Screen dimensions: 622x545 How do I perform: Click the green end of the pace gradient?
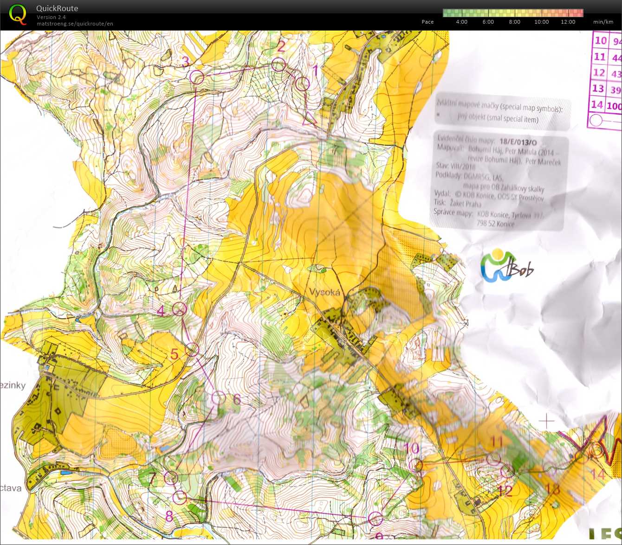(x=447, y=13)
